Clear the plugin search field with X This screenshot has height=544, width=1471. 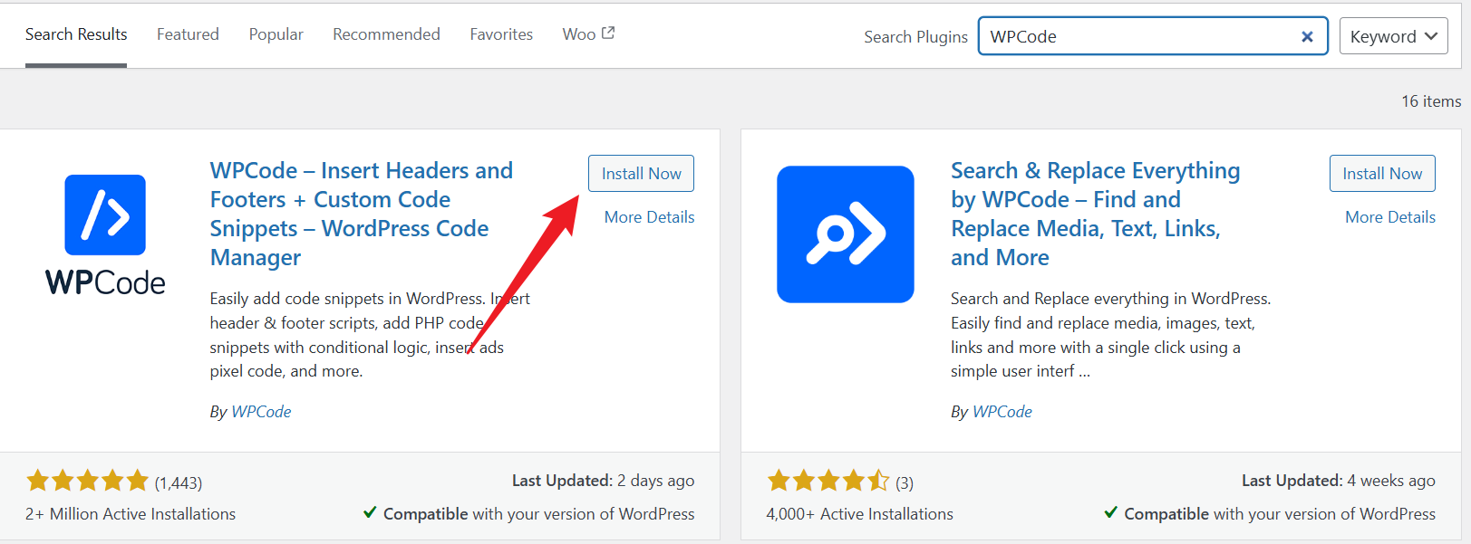pos(1307,37)
